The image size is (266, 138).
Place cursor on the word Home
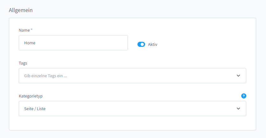pyautogui.click(x=30, y=43)
